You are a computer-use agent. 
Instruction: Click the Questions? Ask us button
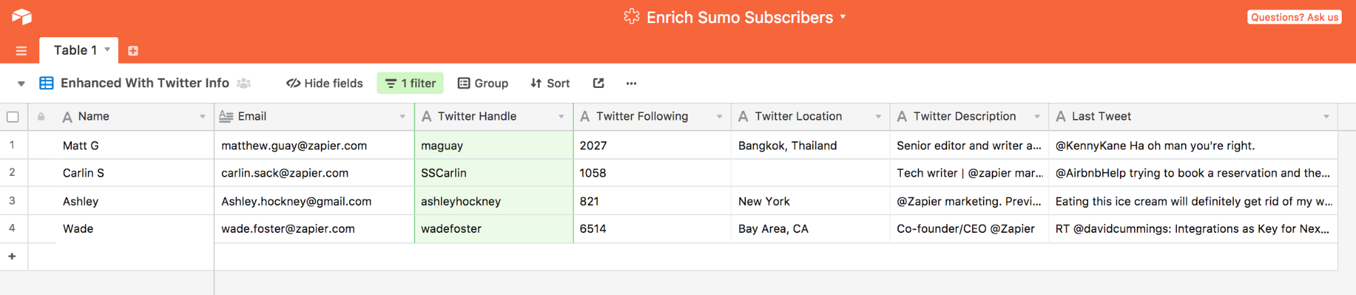tap(1294, 18)
